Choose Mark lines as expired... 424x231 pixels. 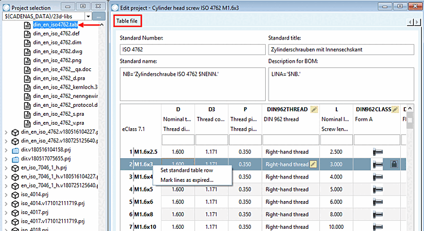[x=187, y=180]
